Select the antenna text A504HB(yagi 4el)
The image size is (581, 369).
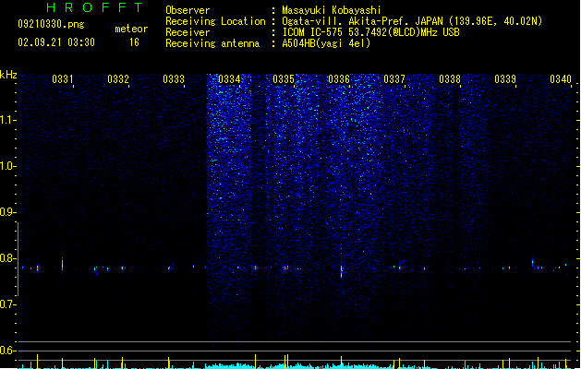(x=326, y=43)
